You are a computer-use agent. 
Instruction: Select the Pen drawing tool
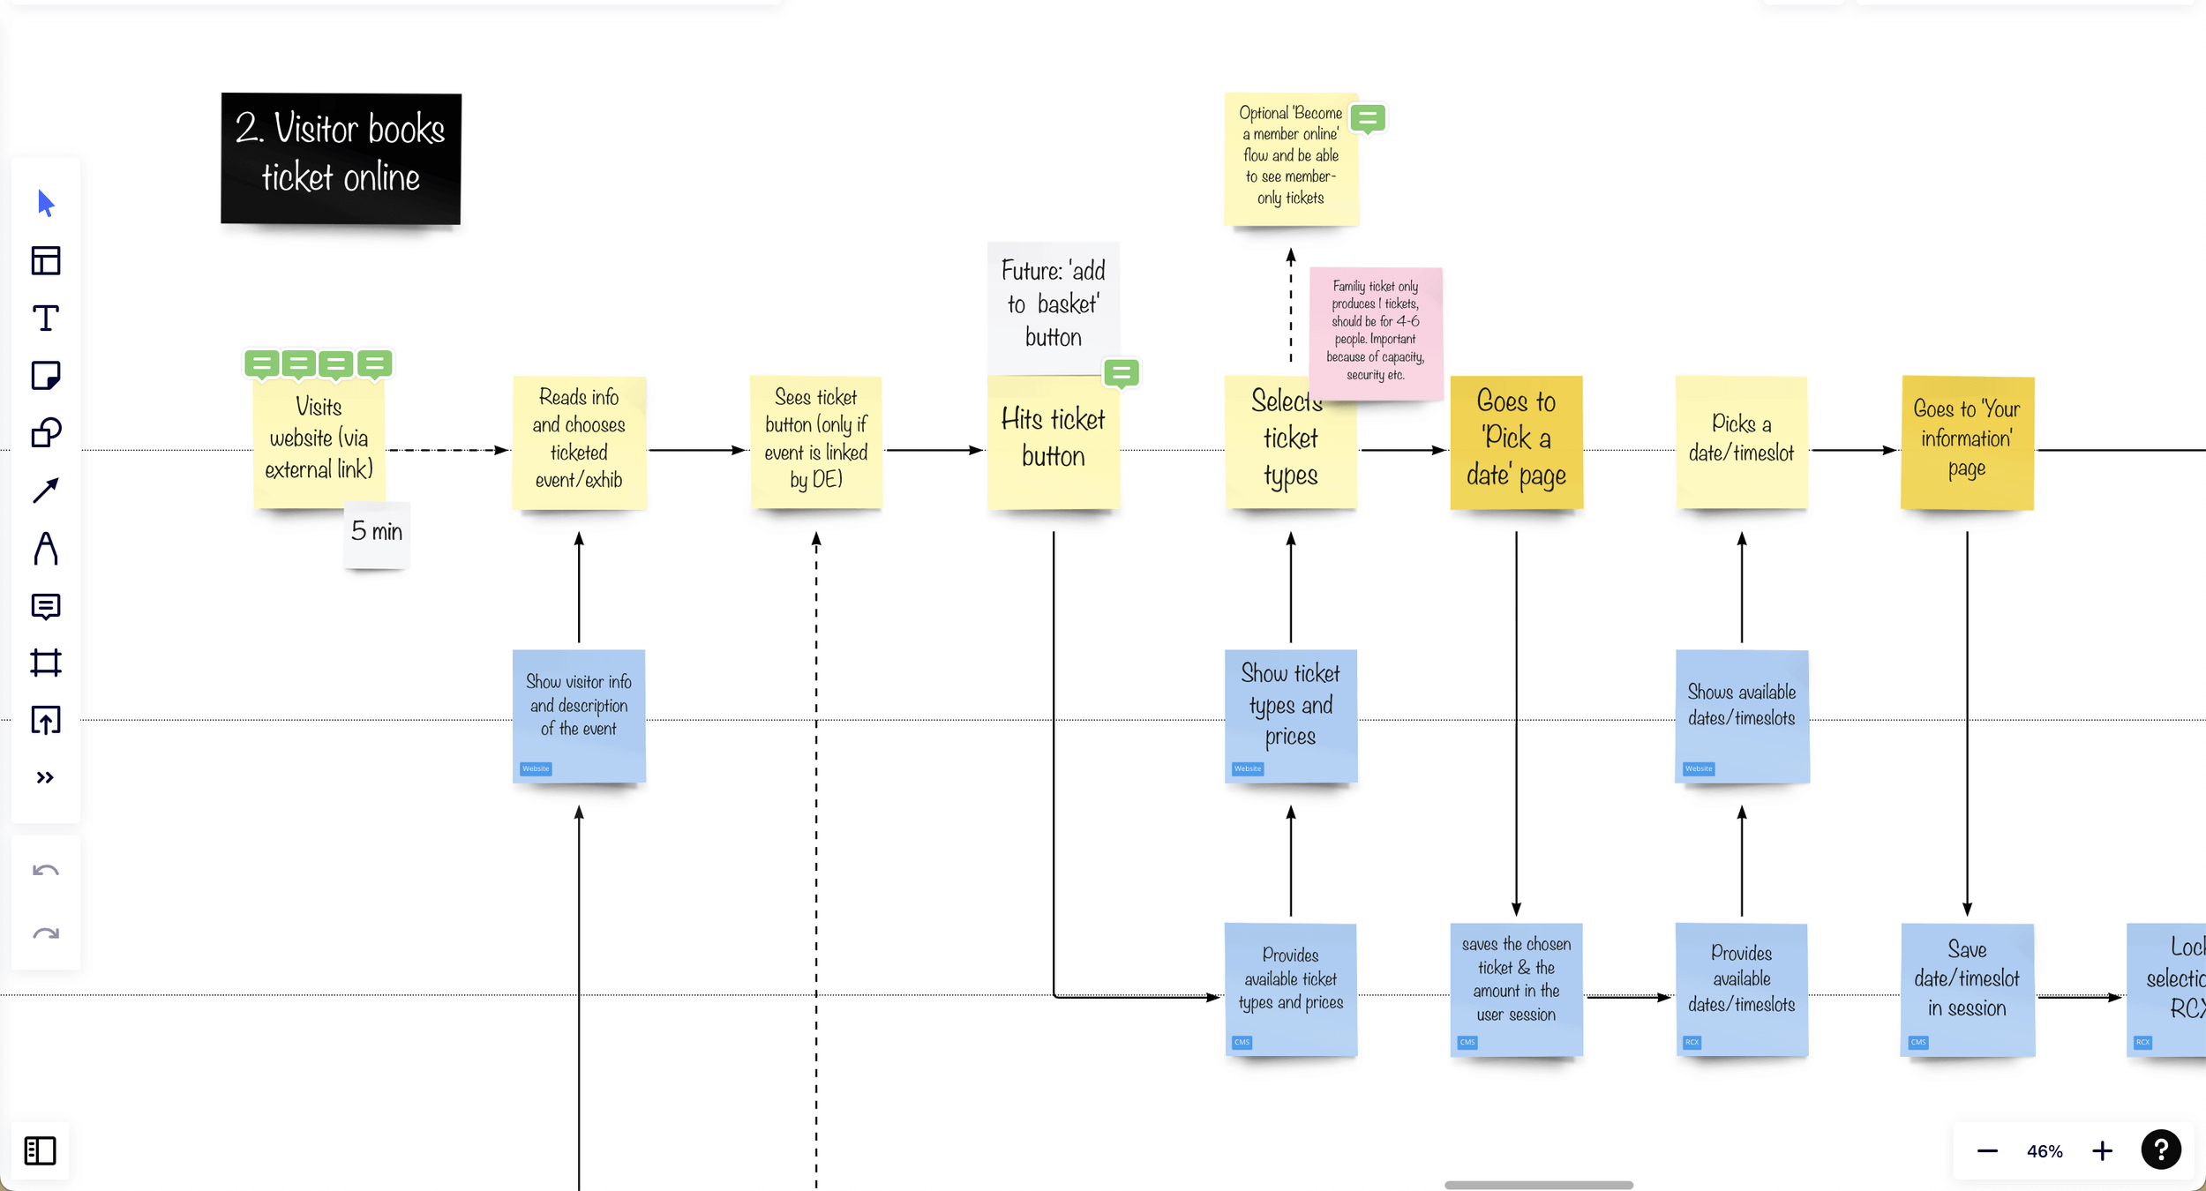(x=46, y=548)
